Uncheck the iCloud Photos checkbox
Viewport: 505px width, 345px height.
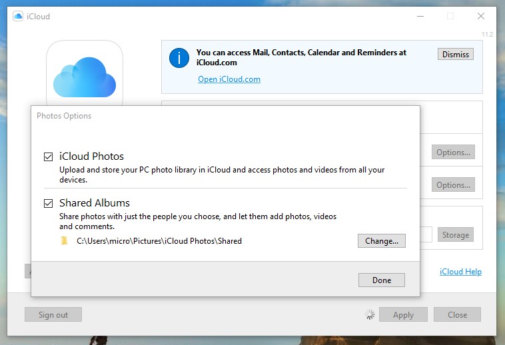point(49,157)
